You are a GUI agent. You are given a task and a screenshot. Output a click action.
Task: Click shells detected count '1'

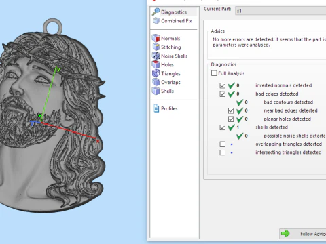coord(238,127)
